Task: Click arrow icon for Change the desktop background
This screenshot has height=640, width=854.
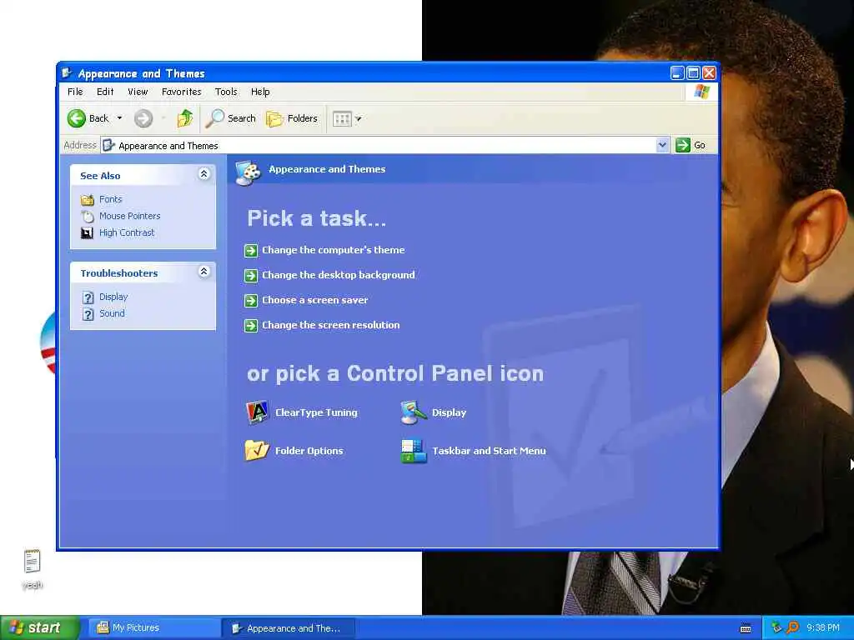Action: pos(250,275)
